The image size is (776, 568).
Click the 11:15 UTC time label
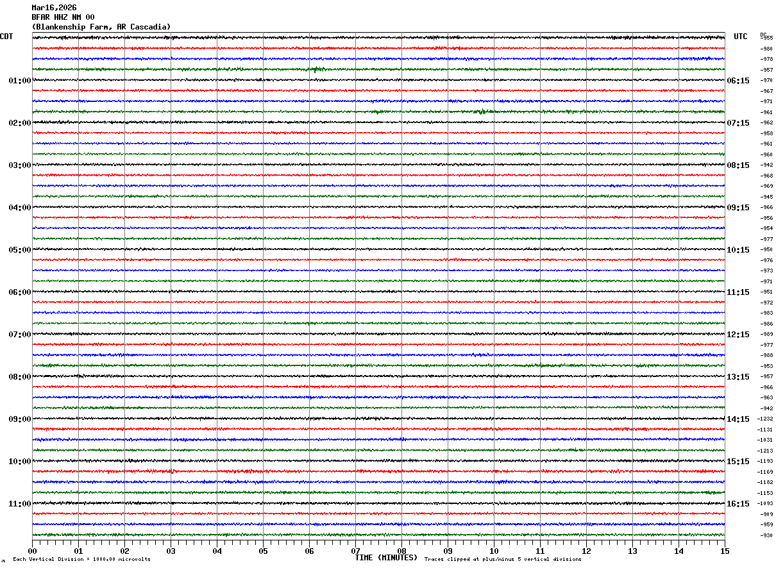pos(738,292)
